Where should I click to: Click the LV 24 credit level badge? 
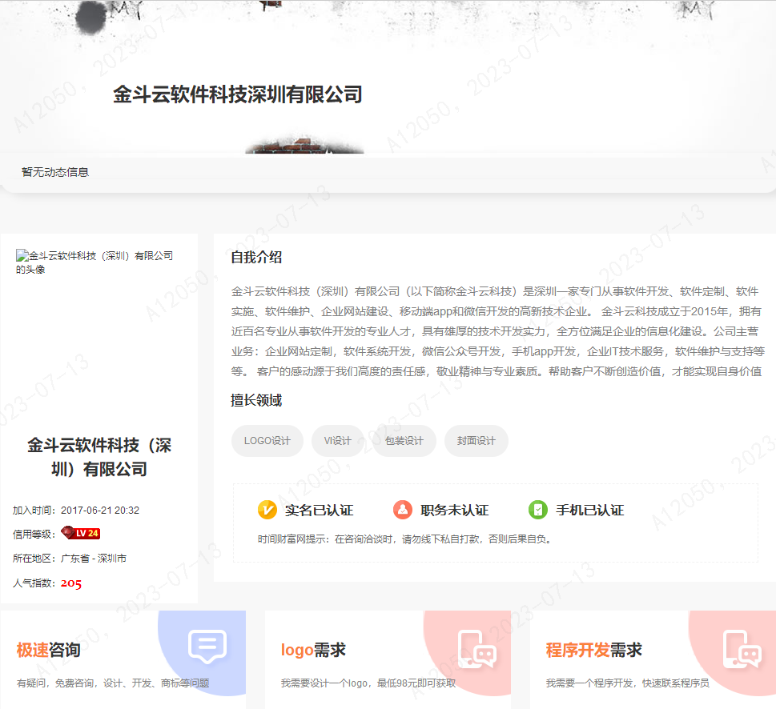point(79,532)
